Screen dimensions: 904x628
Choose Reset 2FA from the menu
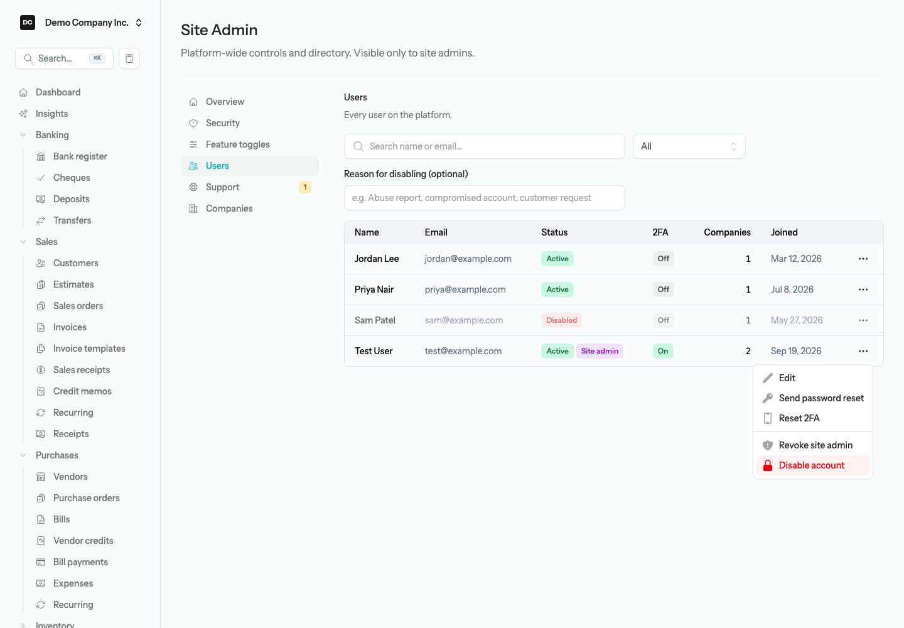point(813,418)
